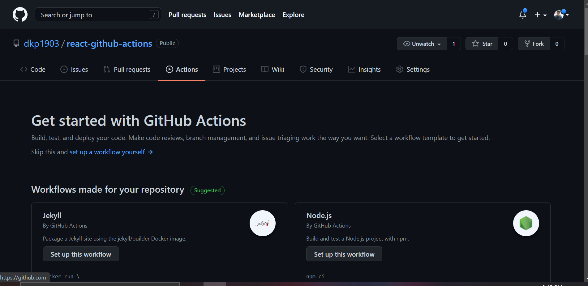Image resolution: width=588 pixels, height=286 pixels.
Task: Click the npm ci code text
Action: point(315,276)
